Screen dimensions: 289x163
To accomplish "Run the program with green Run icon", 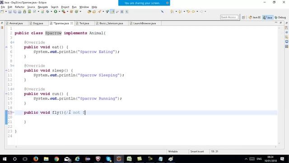I will point(56,11).
